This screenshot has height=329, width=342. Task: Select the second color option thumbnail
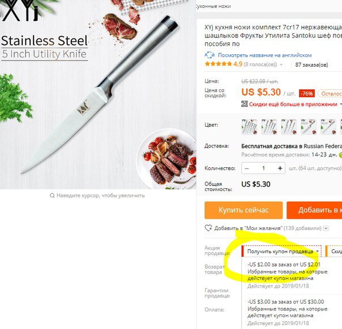tap(269, 127)
